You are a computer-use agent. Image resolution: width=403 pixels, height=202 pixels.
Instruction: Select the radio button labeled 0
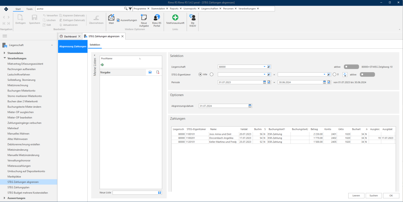[334, 75]
